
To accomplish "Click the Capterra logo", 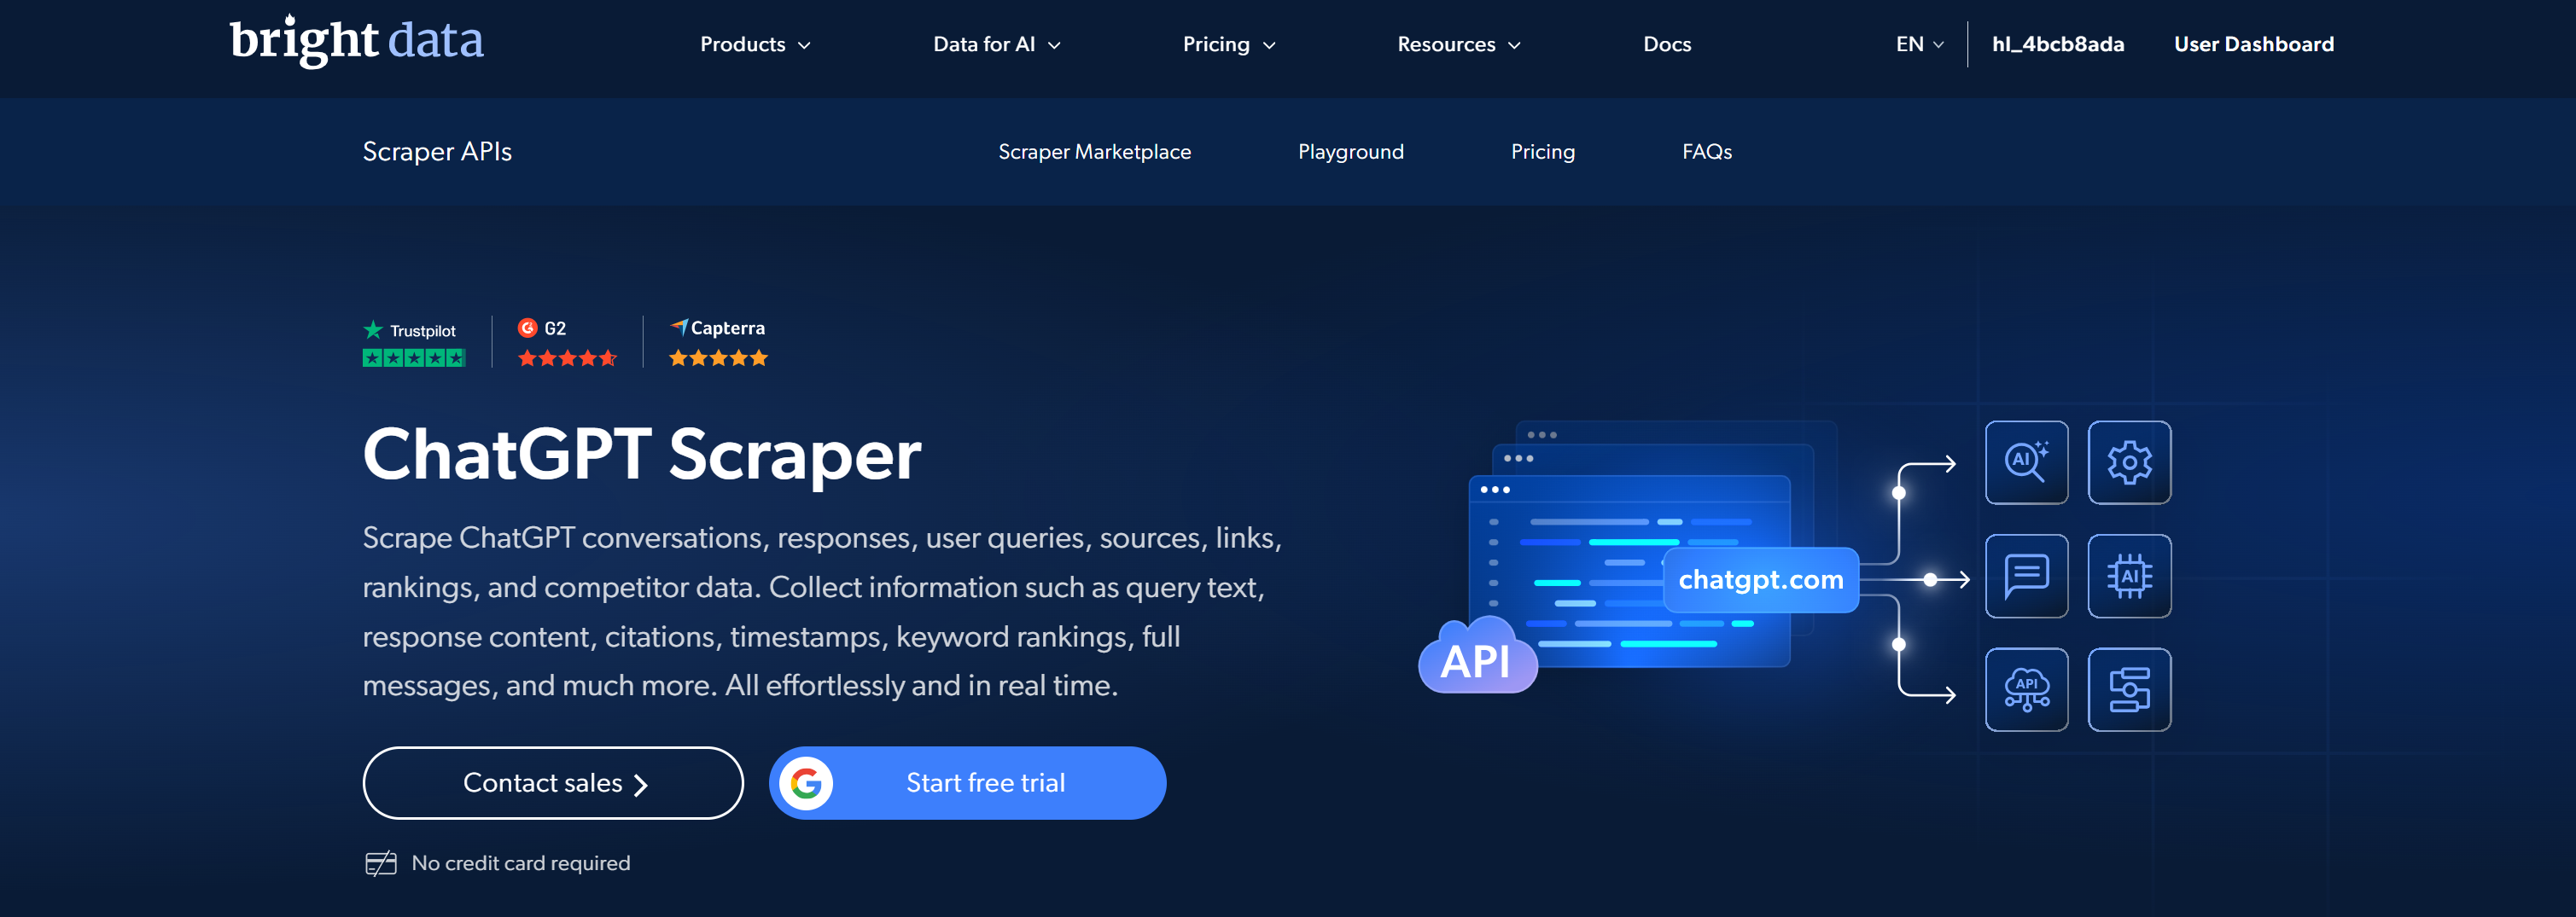I will tap(681, 326).
